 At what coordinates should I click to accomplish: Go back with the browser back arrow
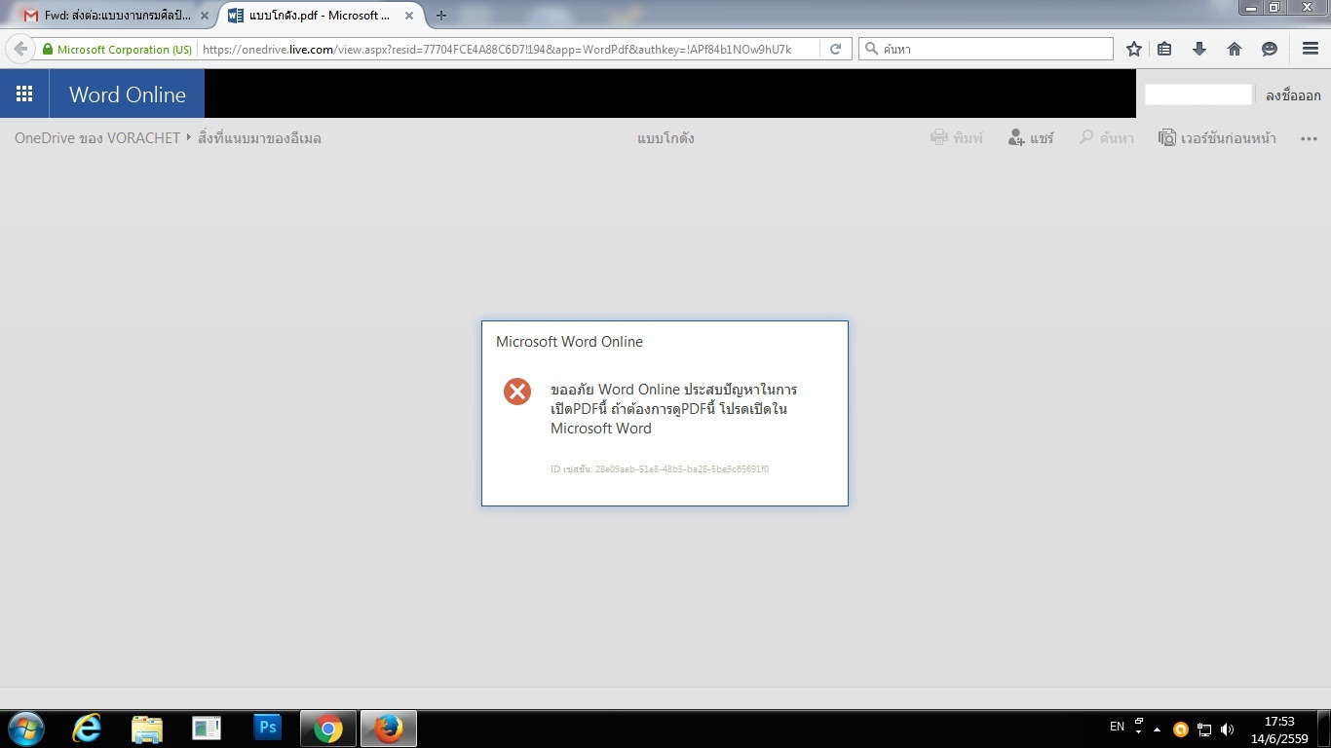19,49
